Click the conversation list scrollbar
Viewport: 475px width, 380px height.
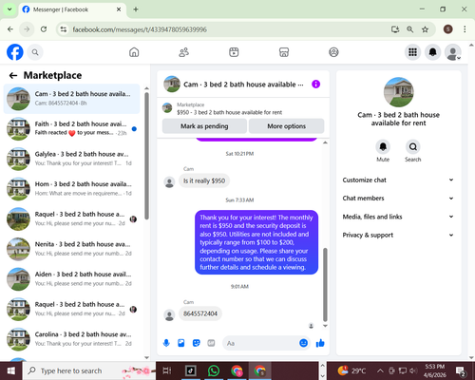(x=146, y=156)
